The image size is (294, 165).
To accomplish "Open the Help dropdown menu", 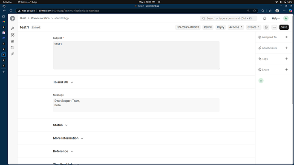I will pos(276,18).
